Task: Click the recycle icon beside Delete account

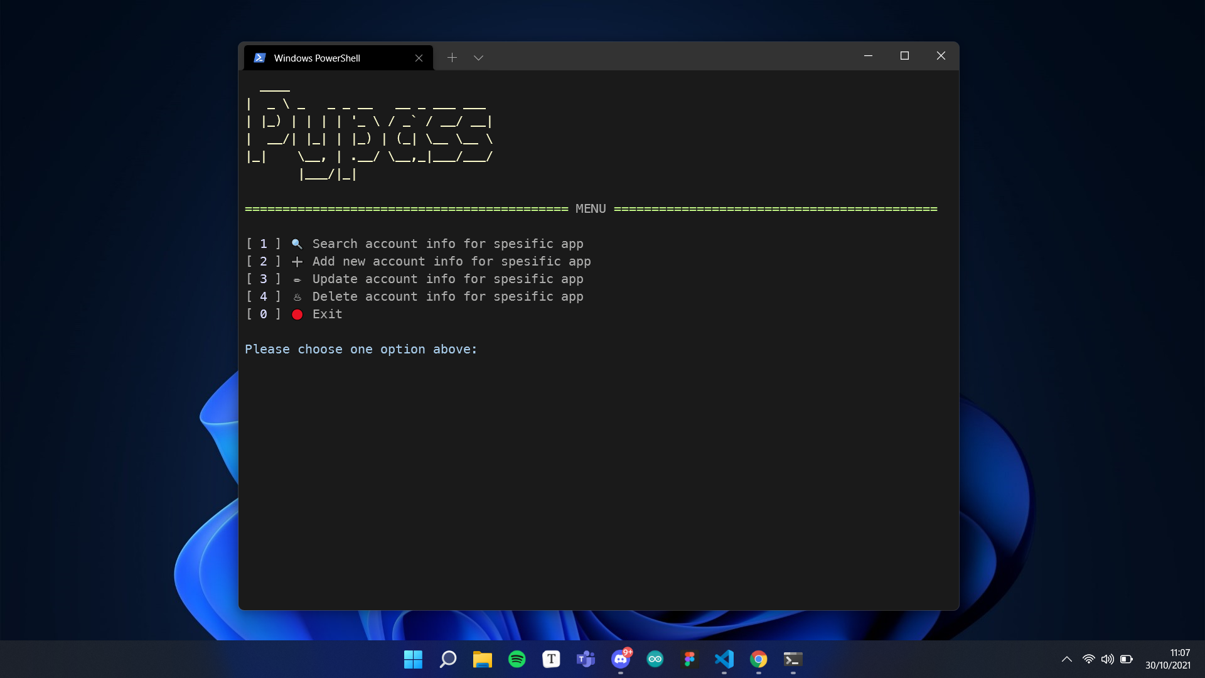Action: click(297, 297)
